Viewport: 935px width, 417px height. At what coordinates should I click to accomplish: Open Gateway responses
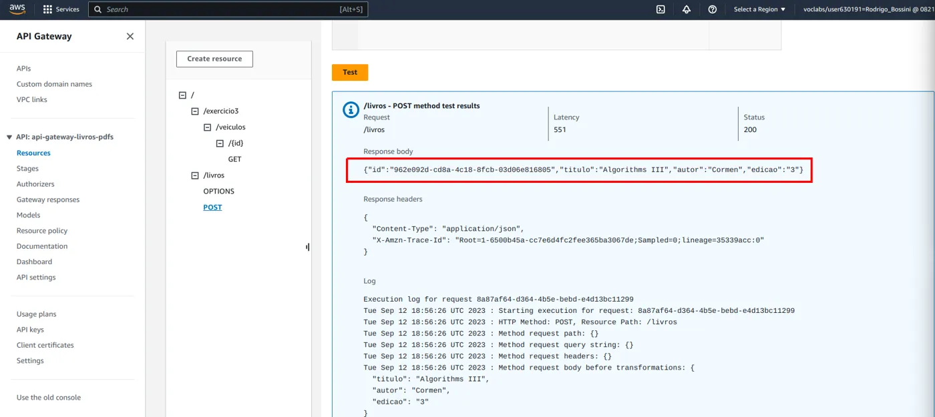coord(48,199)
